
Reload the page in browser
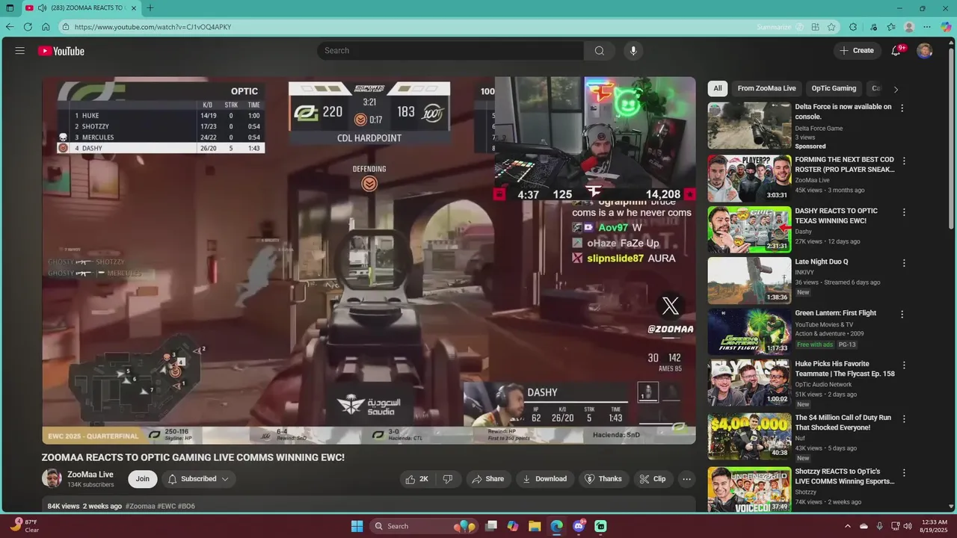tap(28, 27)
